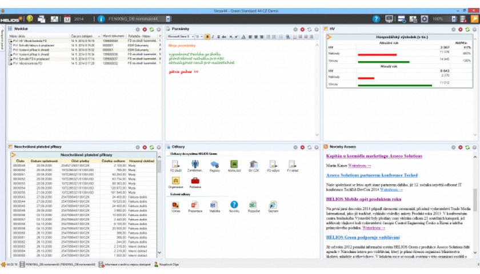Screen dimensions: 480x274
Task: Refresh the HV panel with green arrows
Action: pos(467,29)
